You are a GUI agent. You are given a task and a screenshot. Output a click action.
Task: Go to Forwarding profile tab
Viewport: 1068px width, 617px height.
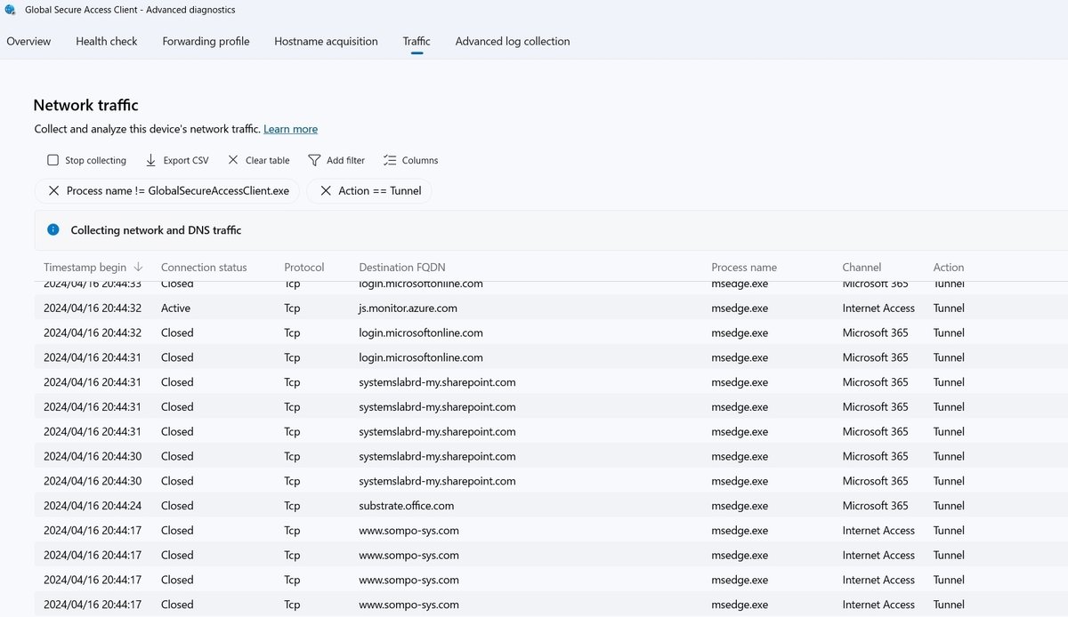tap(206, 41)
